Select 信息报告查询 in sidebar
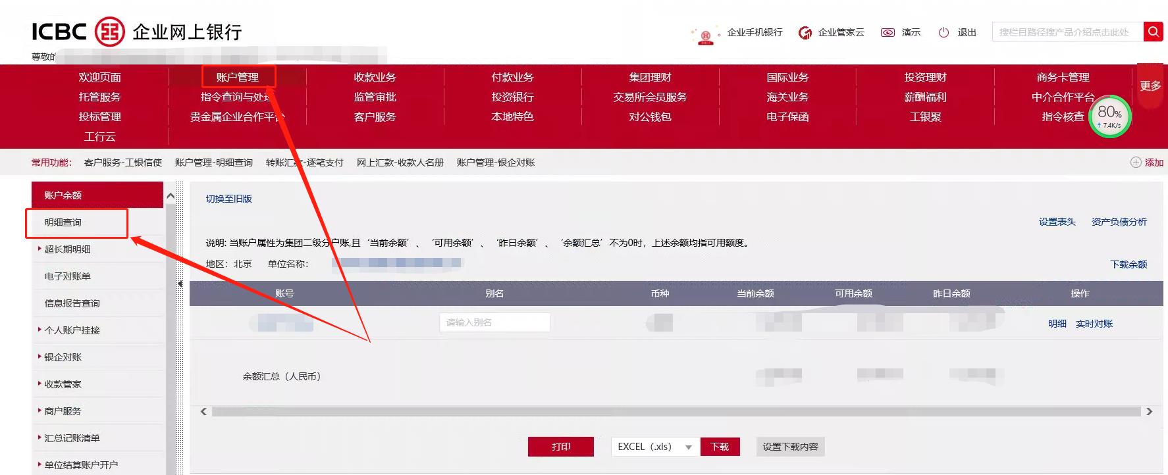This screenshot has height=475, width=1168. click(x=72, y=303)
